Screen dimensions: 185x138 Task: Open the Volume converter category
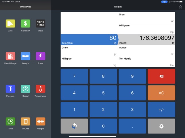pyautogui.click(x=25, y=121)
